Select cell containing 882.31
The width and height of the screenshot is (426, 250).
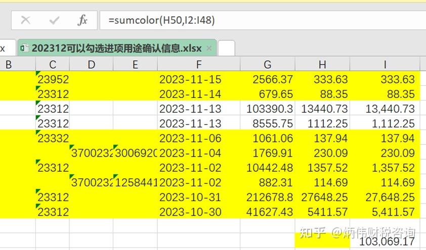pyautogui.click(x=268, y=182)
